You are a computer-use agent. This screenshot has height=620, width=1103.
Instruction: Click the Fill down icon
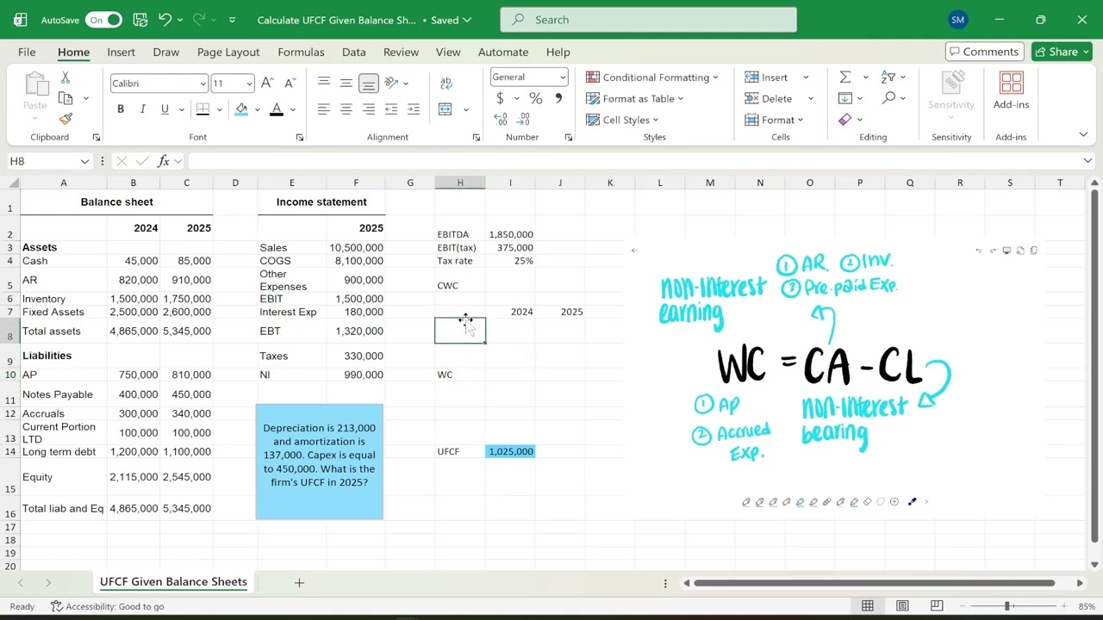pos(845,98)
